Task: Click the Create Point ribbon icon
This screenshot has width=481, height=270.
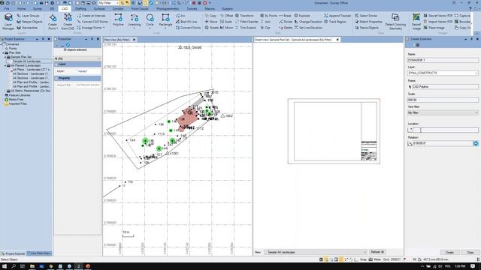Action: coord(53,22)
